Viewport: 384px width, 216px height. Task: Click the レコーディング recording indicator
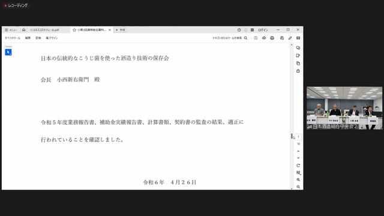(x=16, y=5)
